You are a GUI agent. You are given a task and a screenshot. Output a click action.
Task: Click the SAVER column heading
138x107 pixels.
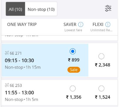(x=70, y=25)
